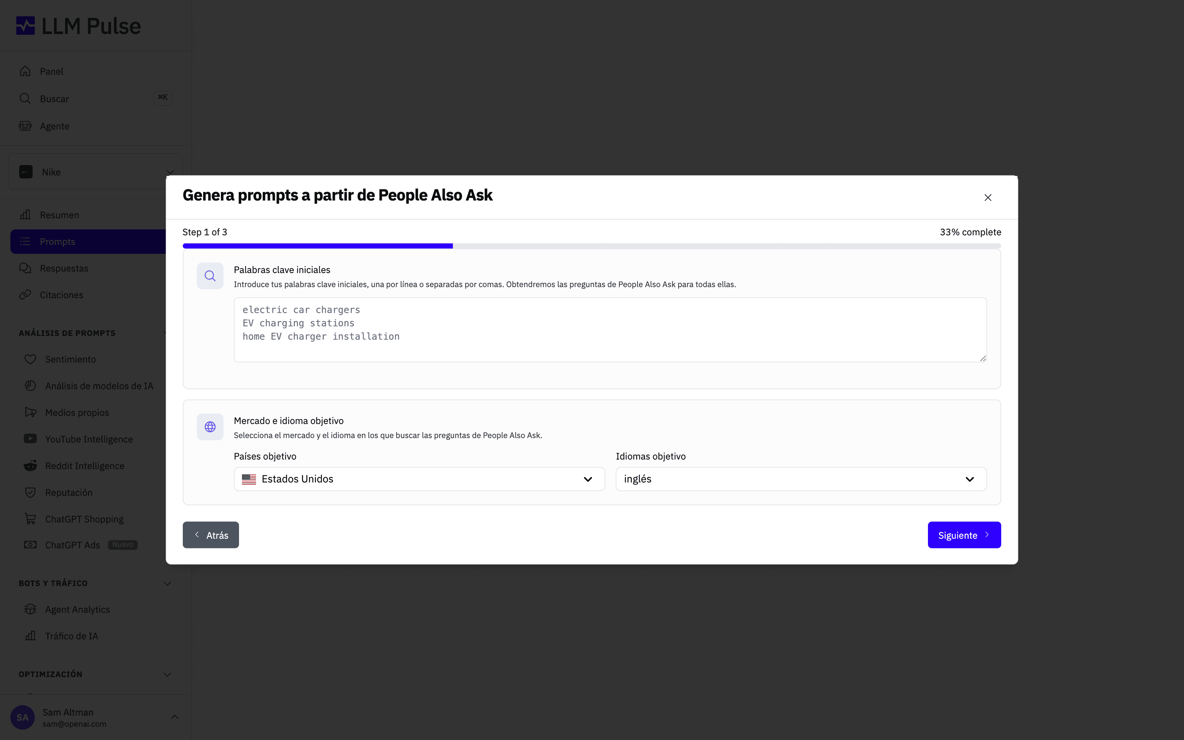The image size is (1184, 740).
Task: Click the textarea resize handle
Action: coord(982,358)
